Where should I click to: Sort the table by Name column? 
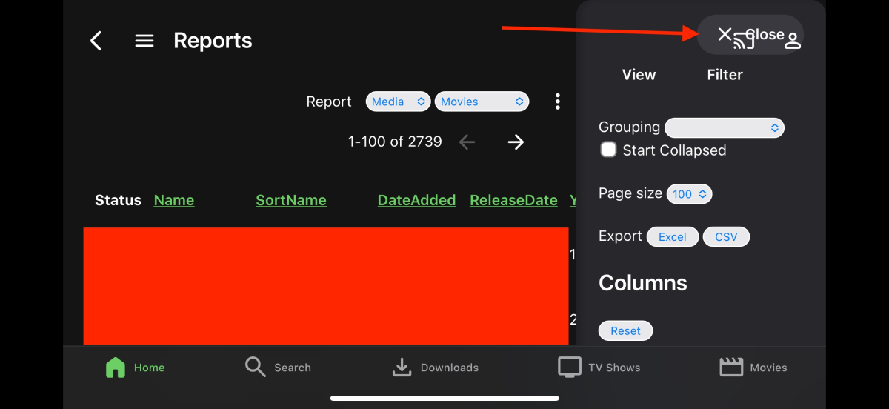pyautogui.click(x=174, y=200)
